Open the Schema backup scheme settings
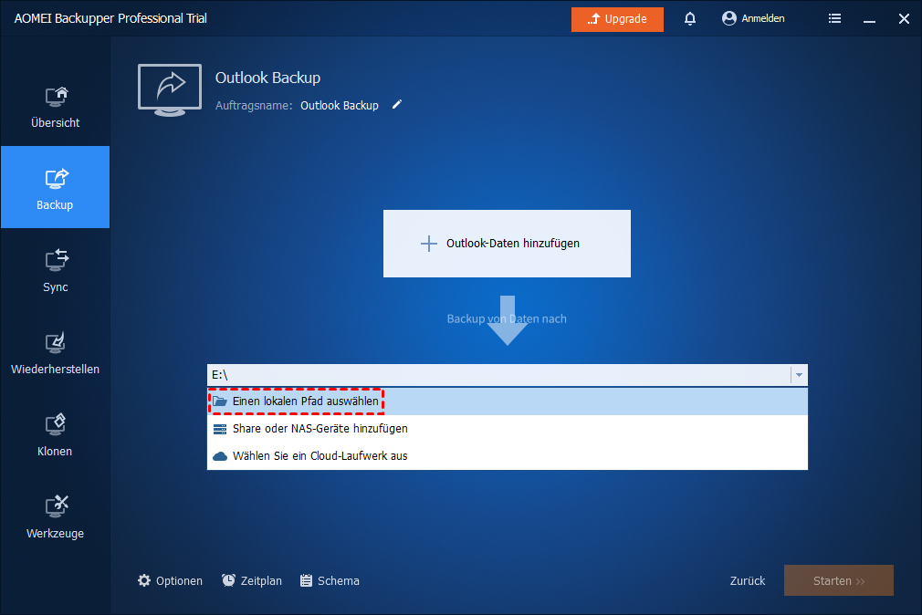 pos(330,581)
